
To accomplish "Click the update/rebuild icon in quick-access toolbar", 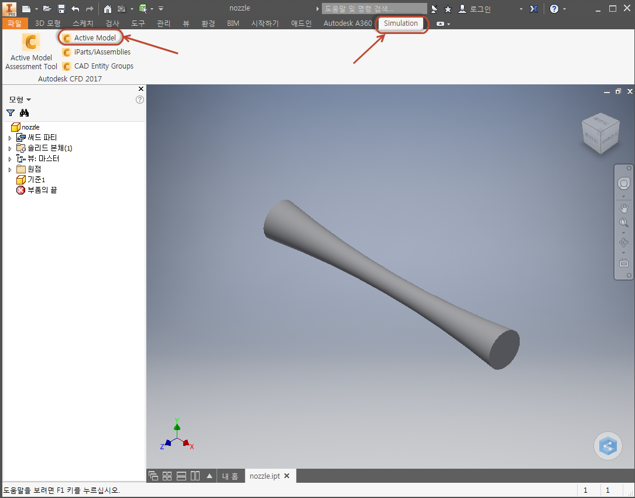I will pyautogui.click(x=122, y=9).
